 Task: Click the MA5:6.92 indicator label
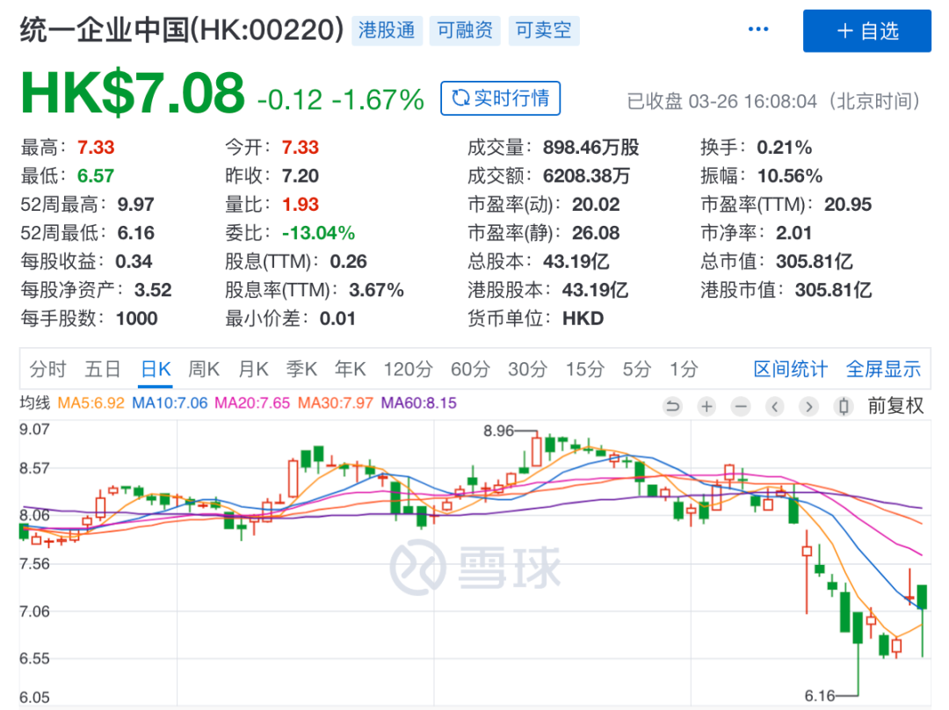[x=91, y=403]
